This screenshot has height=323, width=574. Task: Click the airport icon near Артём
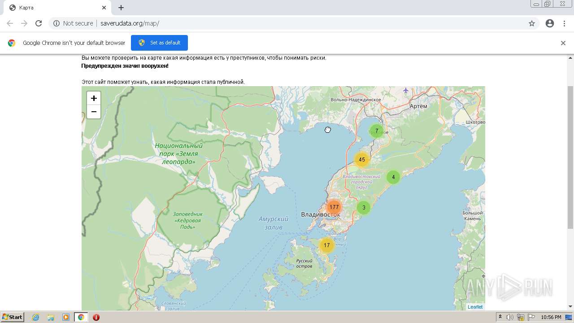pos(406,91)
